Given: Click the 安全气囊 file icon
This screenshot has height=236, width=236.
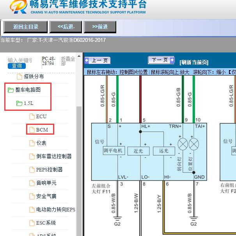Looking at the screenshot, I should [32, 196].
